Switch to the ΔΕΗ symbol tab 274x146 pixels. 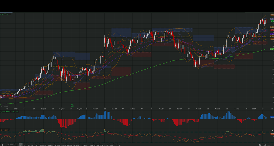(115, 145)
